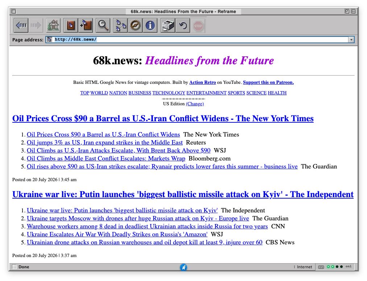The height and width of the screenshot is (281, 367).
Task: Open the Support this on Patreon link
Action: coord(268,82)
